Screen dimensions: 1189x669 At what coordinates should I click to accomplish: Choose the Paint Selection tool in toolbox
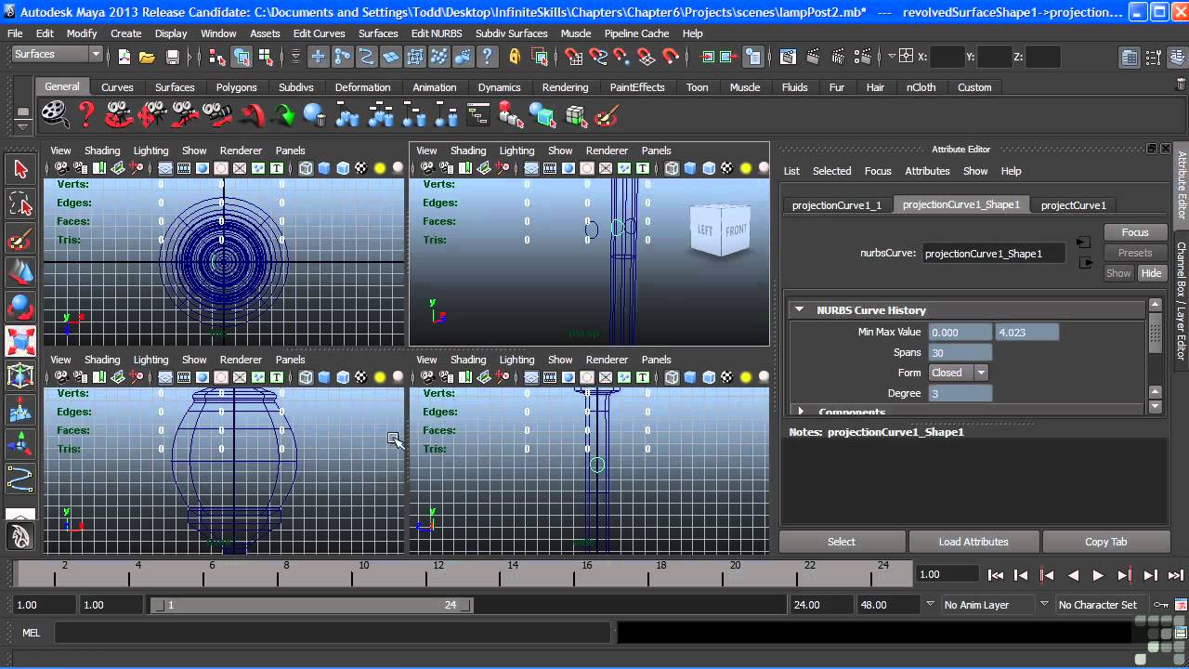[x=20, y=239]
